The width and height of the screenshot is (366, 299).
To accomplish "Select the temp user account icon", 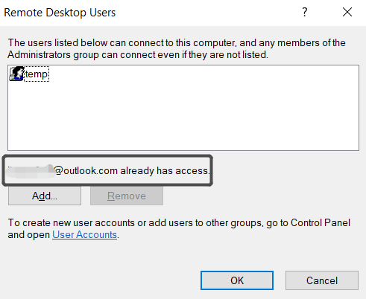I will (x=16, y=74).
